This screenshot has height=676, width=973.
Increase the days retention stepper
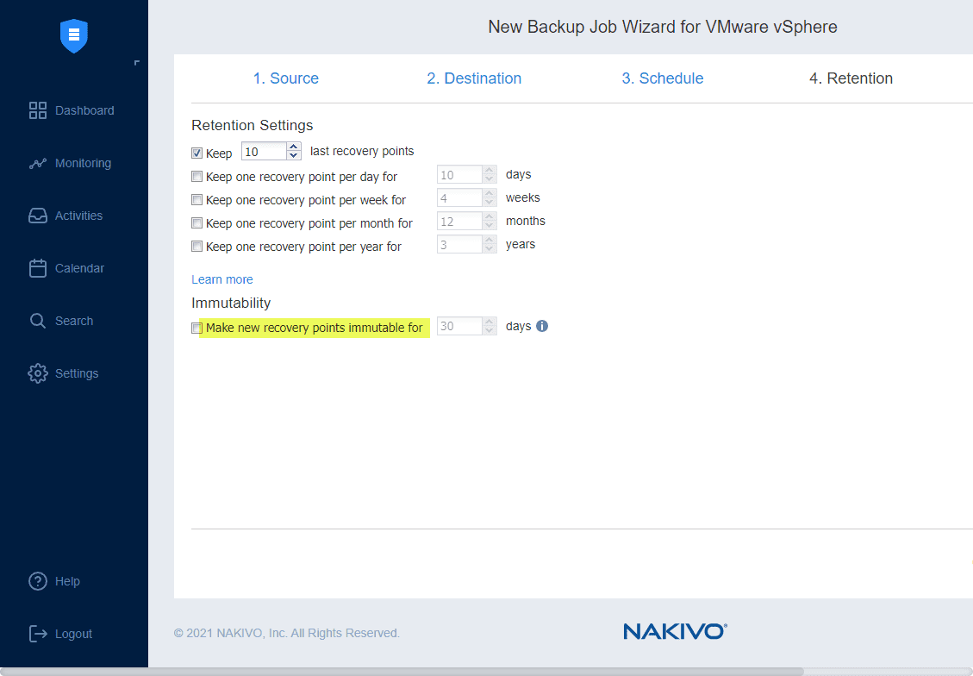tap(490, 170)
